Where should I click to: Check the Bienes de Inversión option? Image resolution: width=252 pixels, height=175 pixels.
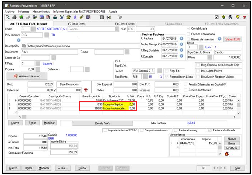[x=188, y=39]
